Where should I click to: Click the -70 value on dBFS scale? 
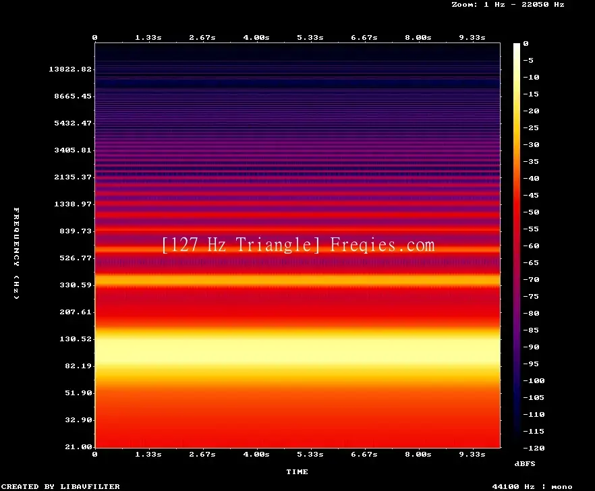531,279
